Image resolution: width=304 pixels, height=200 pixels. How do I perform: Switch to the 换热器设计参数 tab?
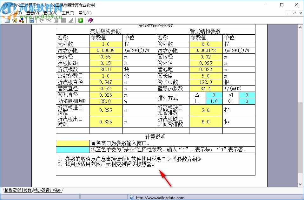point(18,190)
